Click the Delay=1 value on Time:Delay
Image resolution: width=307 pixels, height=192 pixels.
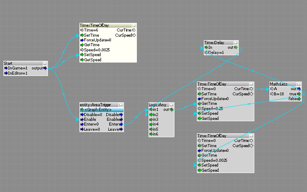(x=216, y=52)
